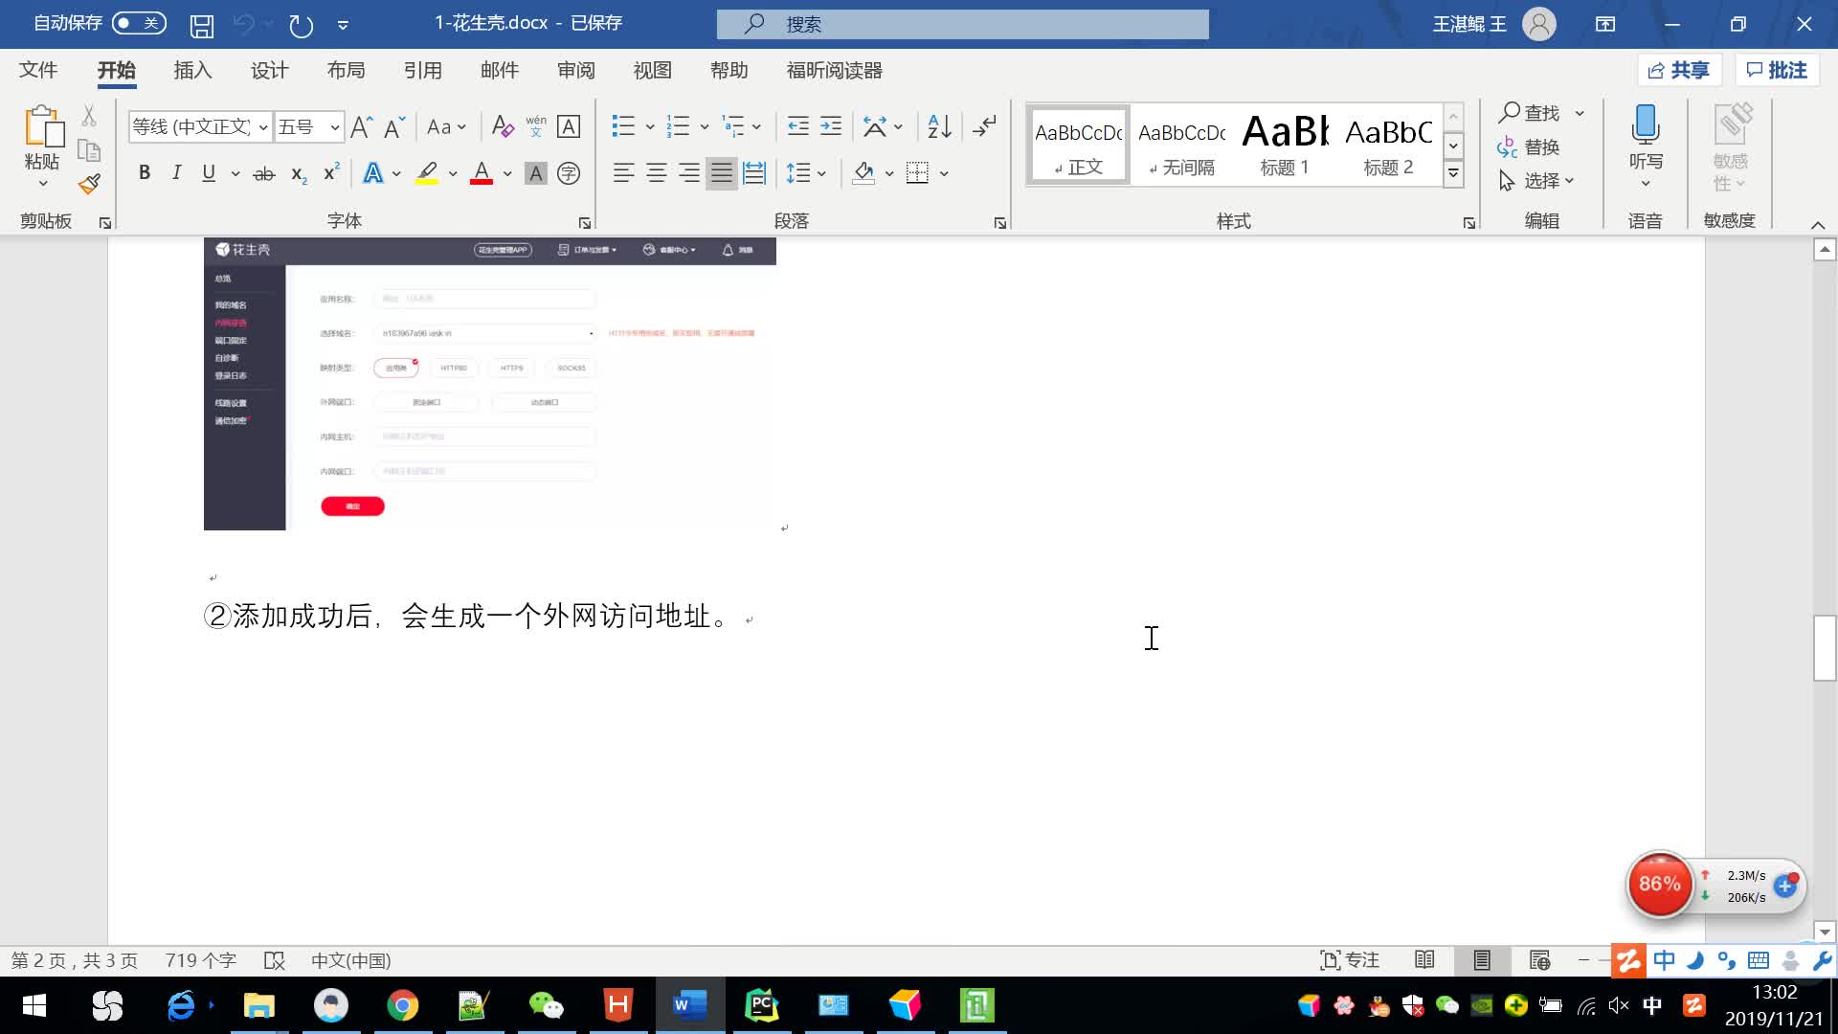
Task: Apply superscript formatting
Action: [331, 173]
